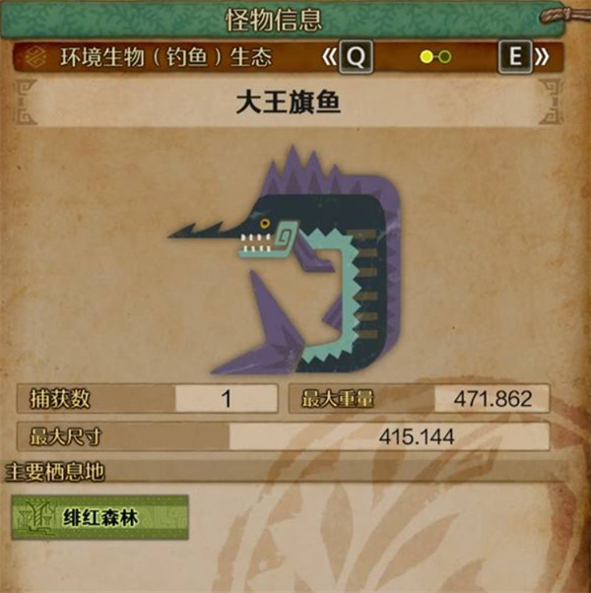Screen dimensions: 591x593
Task: Select the 环境生物（钓鱼）生态 tab
Action: (166, 57)
